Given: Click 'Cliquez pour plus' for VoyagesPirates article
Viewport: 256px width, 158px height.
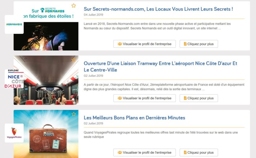Looking at the screenshot, I should [x=199, y=152].
